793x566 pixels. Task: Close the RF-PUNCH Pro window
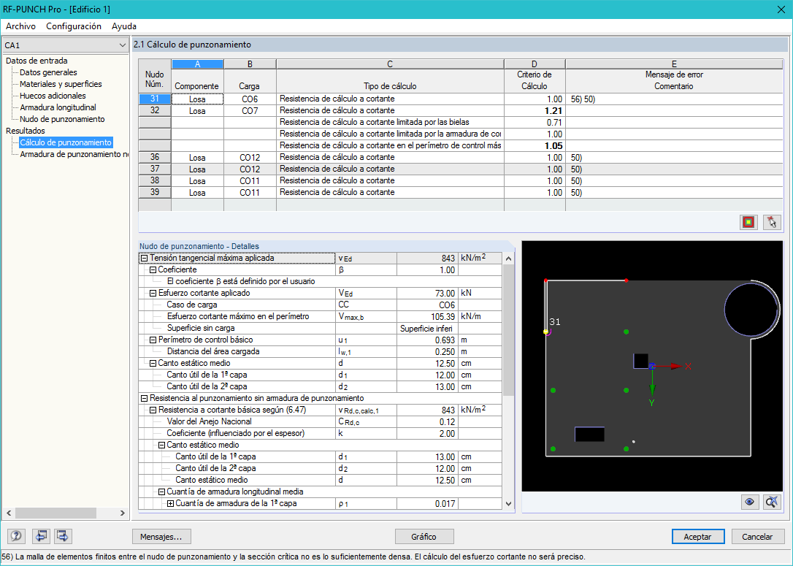coord(781,9)
